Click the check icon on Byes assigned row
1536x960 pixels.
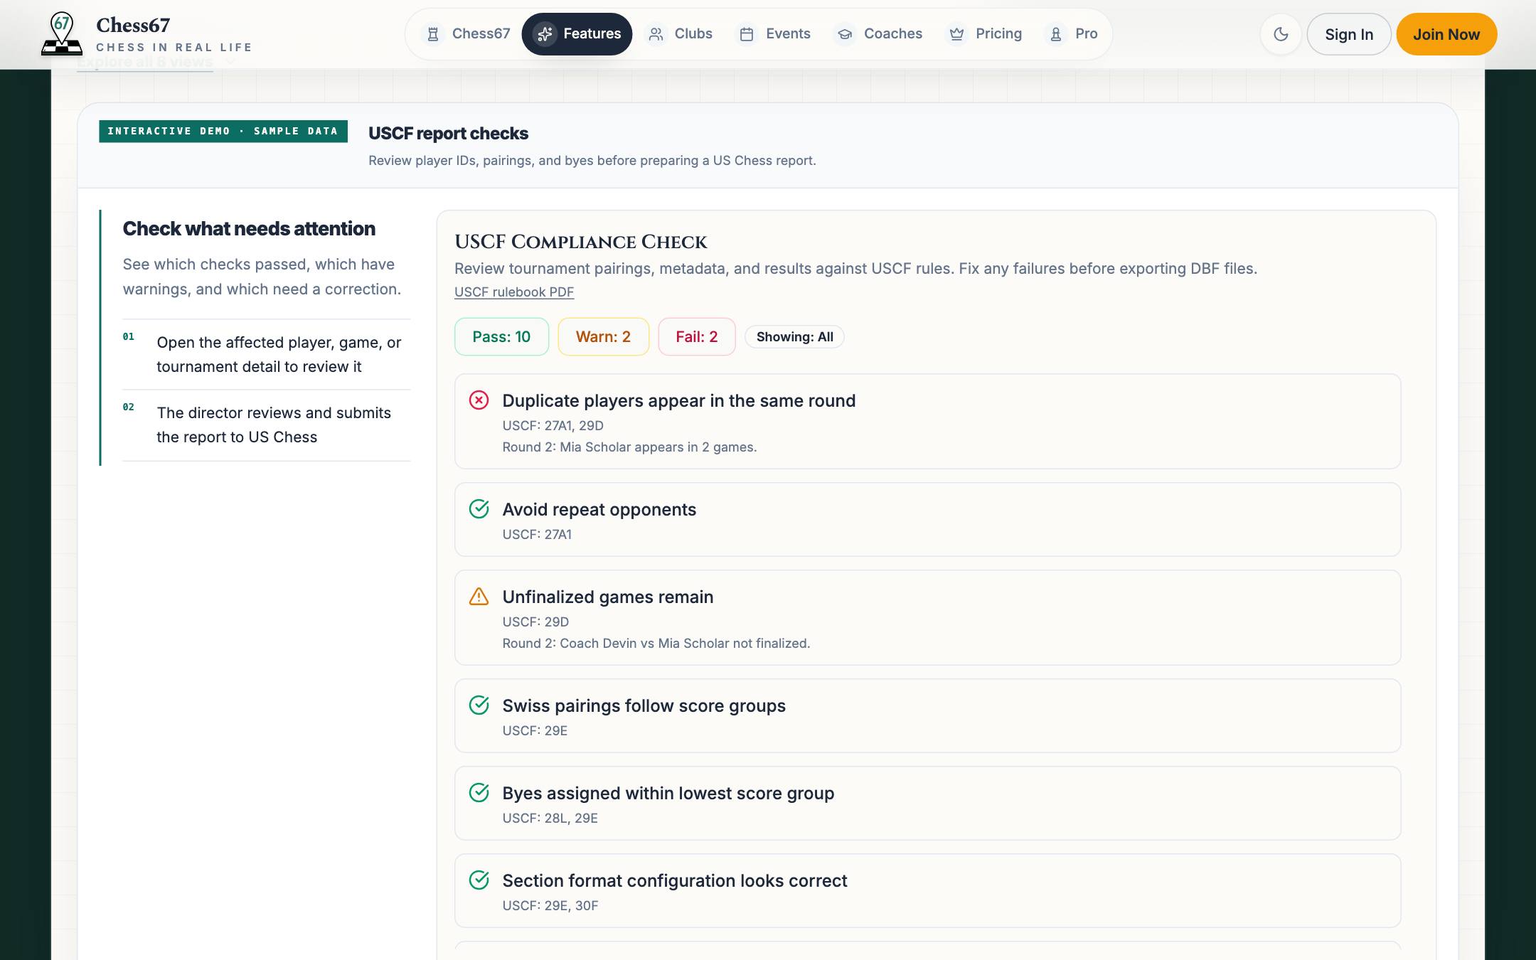pyautogui.click(x=479, y=793)
